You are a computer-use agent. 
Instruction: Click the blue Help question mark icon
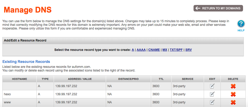[x=241, y=24]
